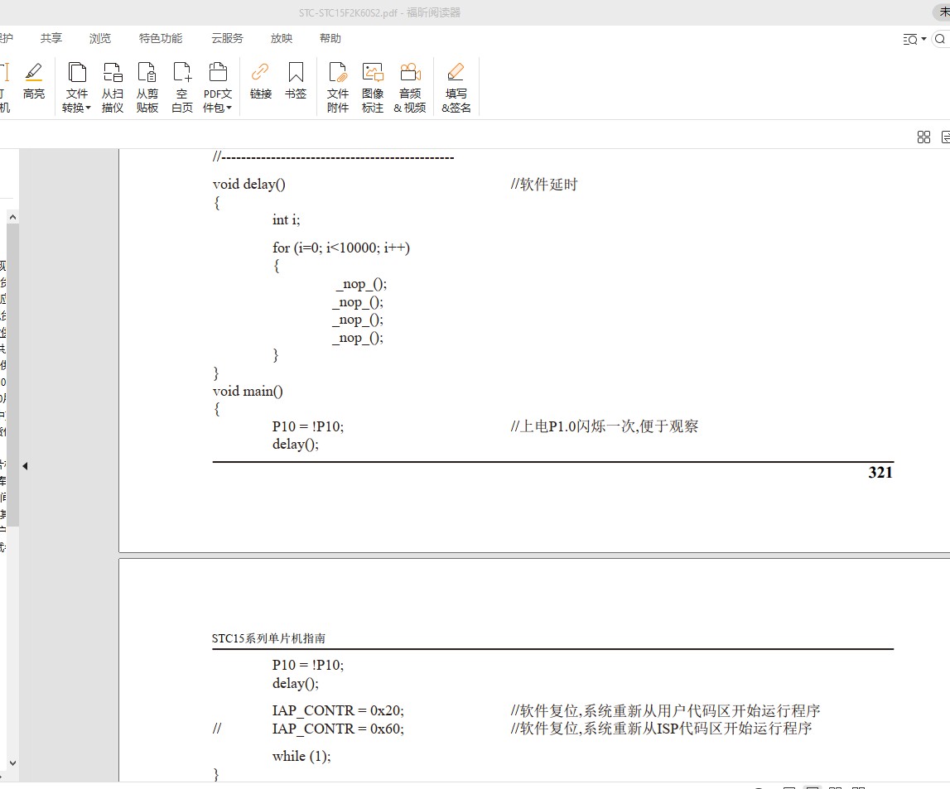Open the 共享 menu tab
This screenshot has height=789, width=950.
click(x=51, y=38)
